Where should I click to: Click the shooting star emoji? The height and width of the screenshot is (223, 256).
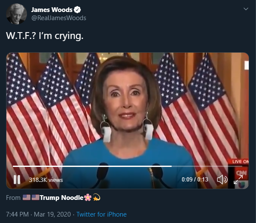(96, 198)
